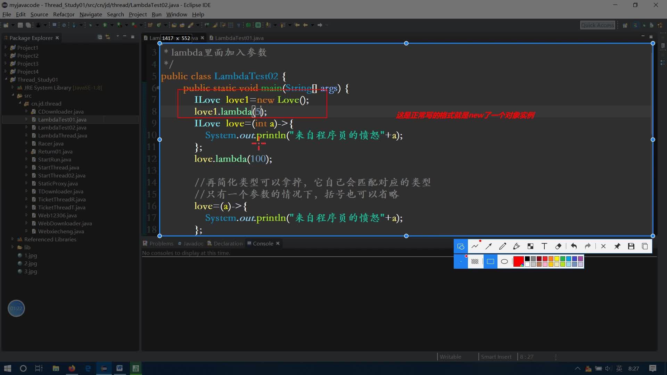667x375 pixels.
Task: Collapse the Thread_Study01 project
Action: point(6,80)
